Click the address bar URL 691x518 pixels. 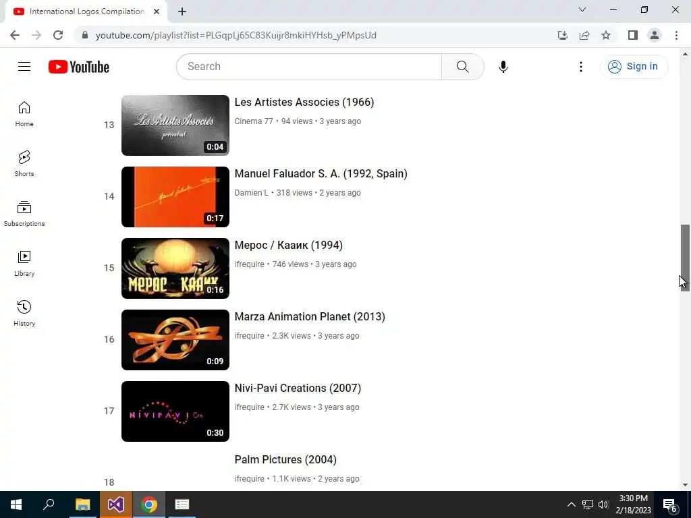pyautogui.click(x=236, y=35)
